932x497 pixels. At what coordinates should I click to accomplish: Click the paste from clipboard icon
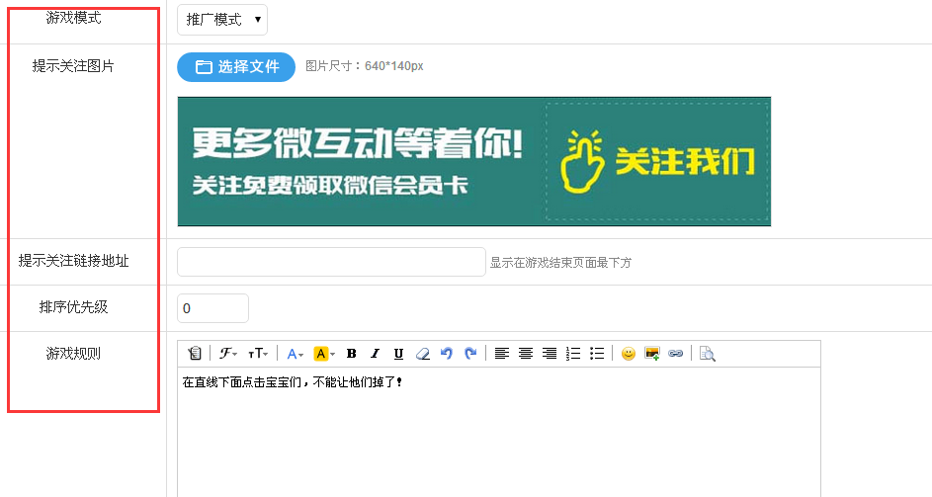coord(195,354)
